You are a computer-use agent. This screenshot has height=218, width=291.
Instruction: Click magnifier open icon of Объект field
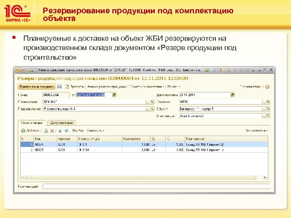pyautogui.click(x=268, y=109)
